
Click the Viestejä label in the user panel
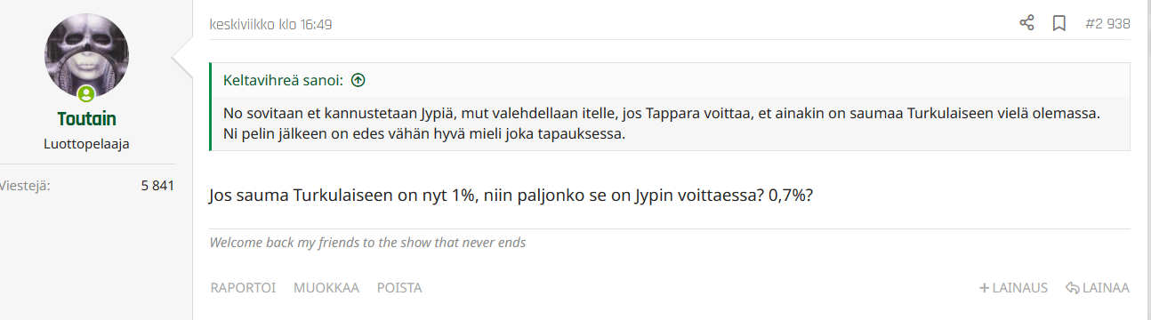pyautogui.click(x=25, y=186)
